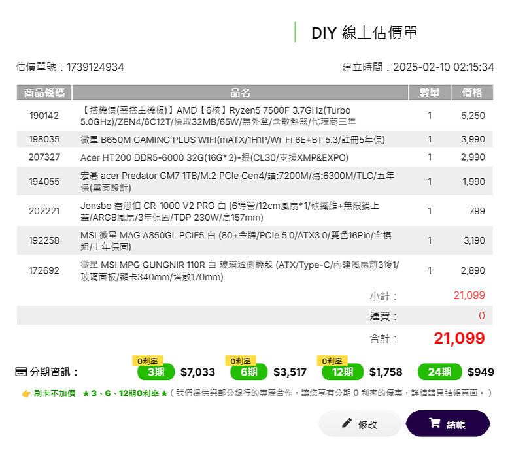Click the 刷卡不加價 green text

pyautogui.click(x=54, y=393)
